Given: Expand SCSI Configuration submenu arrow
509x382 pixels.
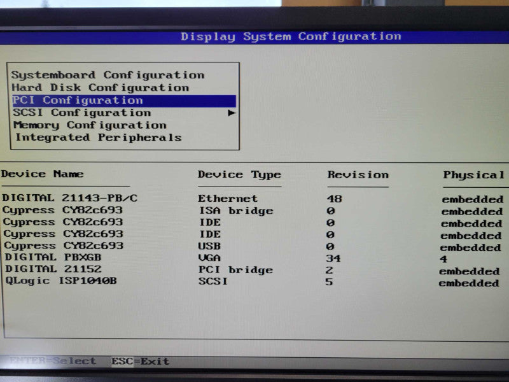Looking at the screenshot, I should [x=232, y=113].
